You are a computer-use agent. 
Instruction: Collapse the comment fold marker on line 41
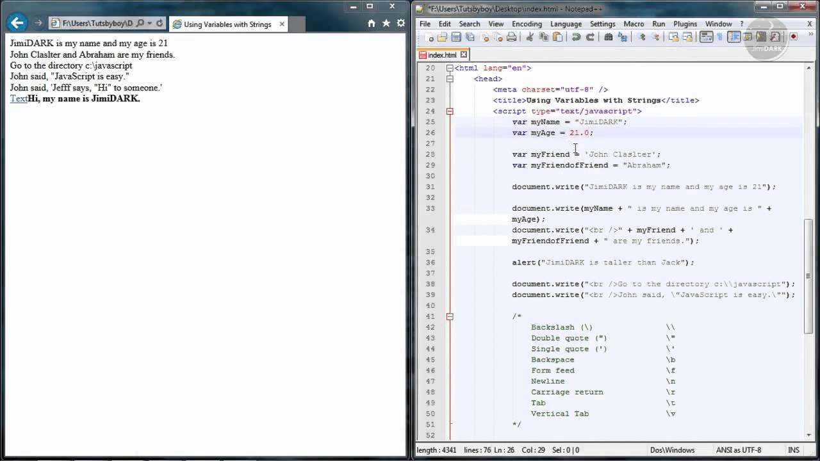[450, 316]
